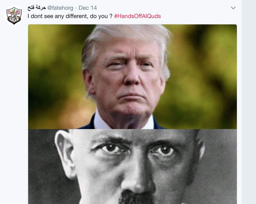Click blank space between date and chevron

point(163,8)
